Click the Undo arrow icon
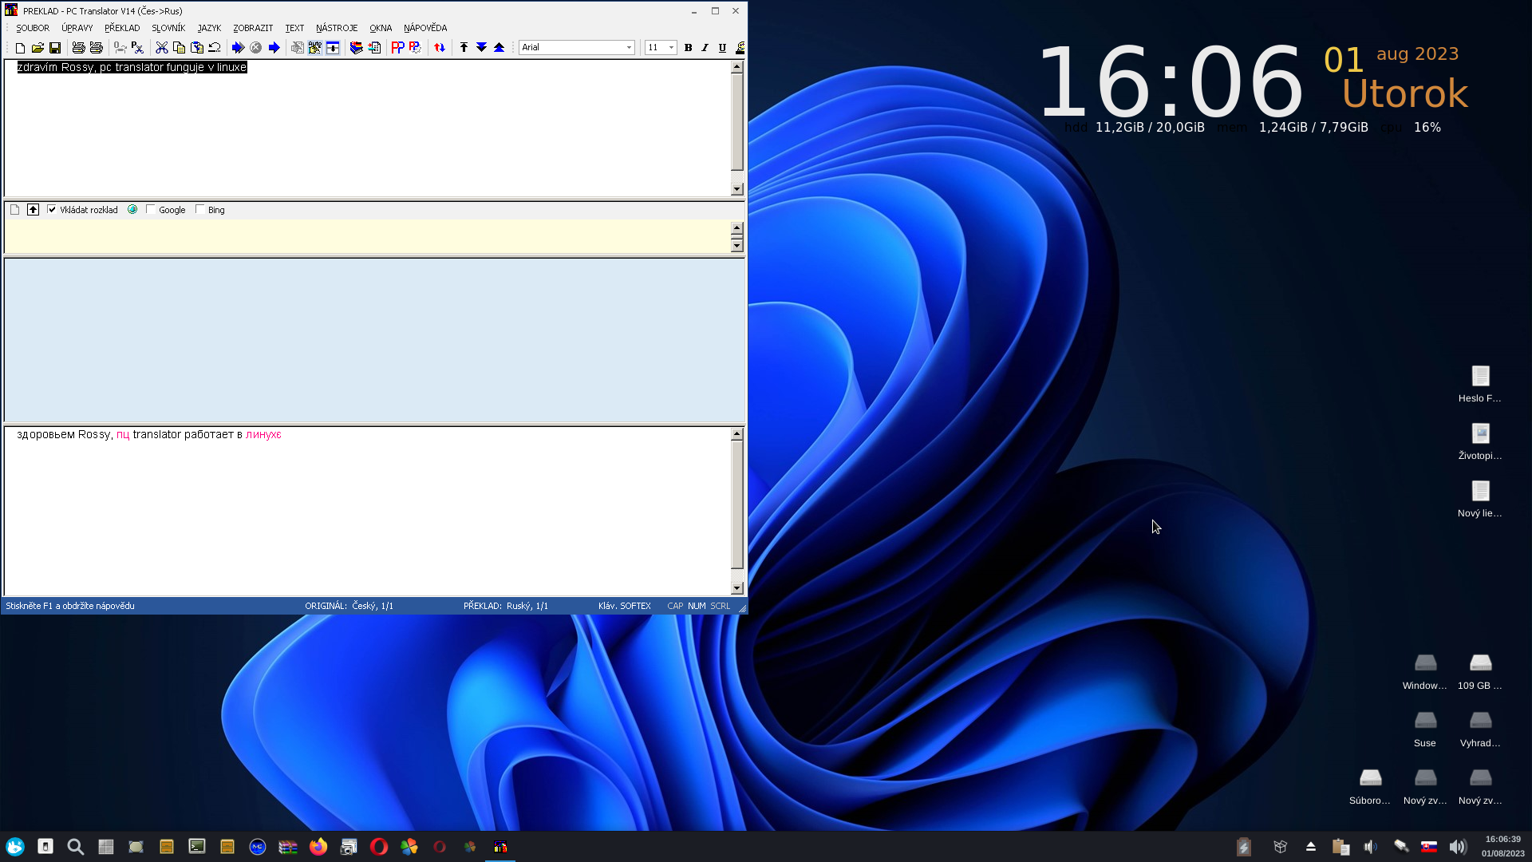1532x862 pixels. tap(215, 48)
